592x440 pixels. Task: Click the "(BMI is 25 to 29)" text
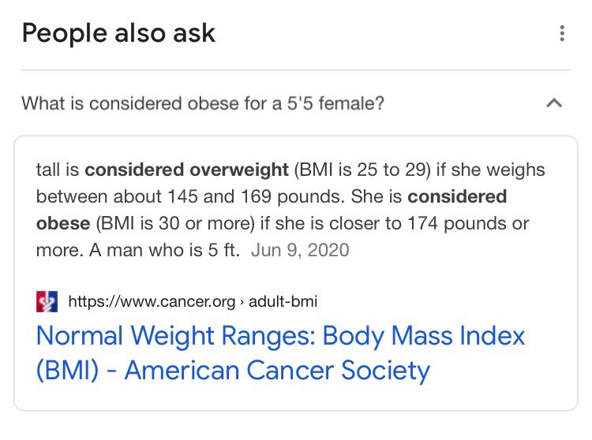click(362, 170)
